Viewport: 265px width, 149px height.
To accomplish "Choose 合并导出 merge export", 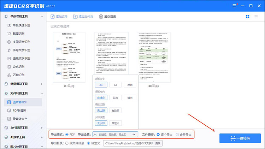I will [177, 135].
